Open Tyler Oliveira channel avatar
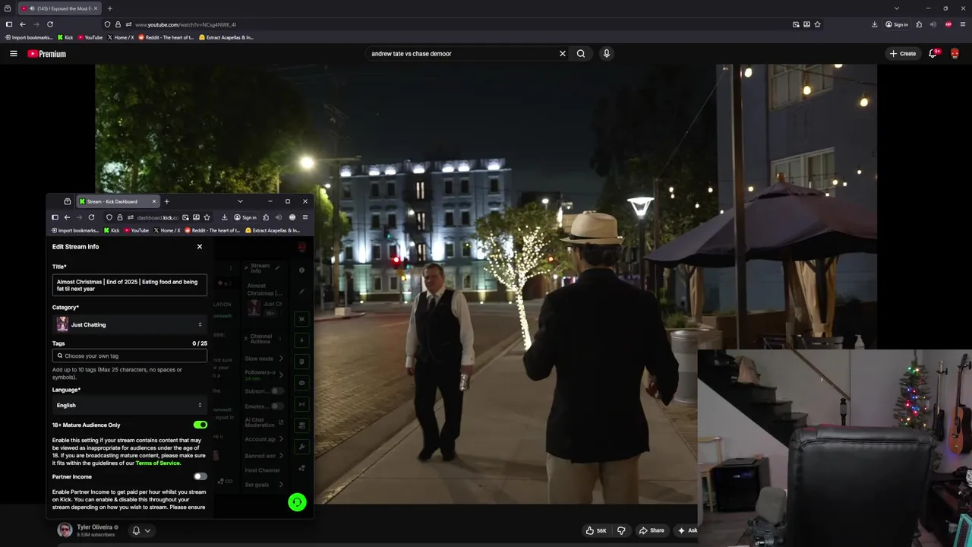972x547 pixels. click(x=65, y=530)
